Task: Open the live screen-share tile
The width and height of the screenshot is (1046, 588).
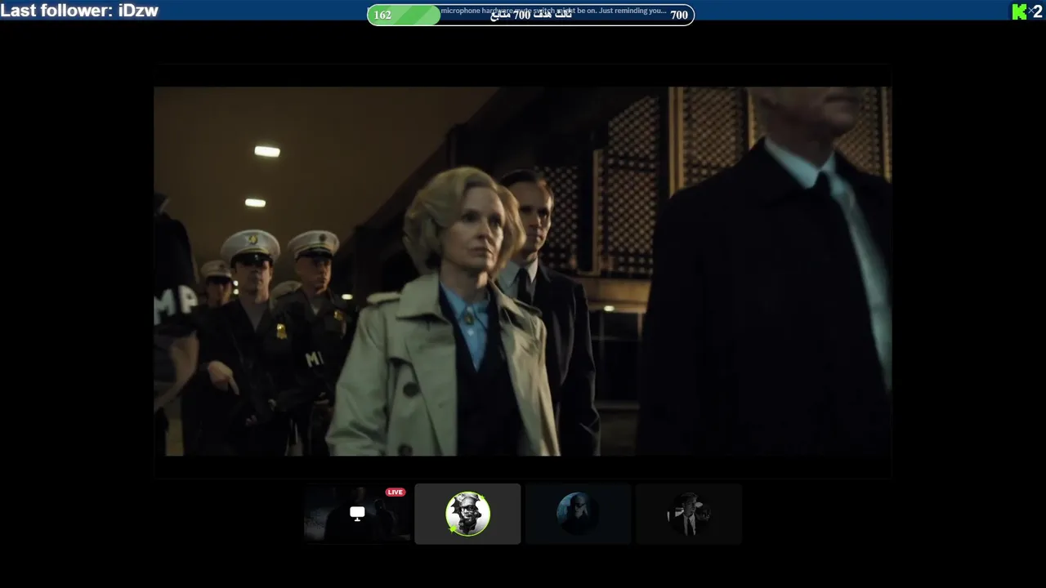Action: 357,514
